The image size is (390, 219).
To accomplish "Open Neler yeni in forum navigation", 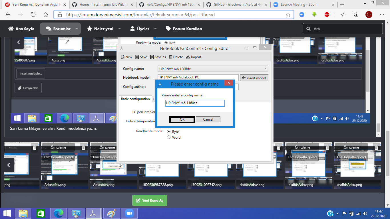I will 100,29.
